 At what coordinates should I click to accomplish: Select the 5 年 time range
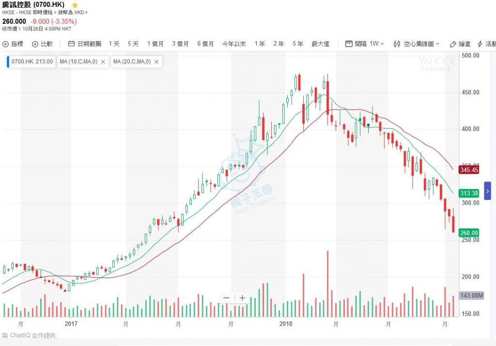298,44
